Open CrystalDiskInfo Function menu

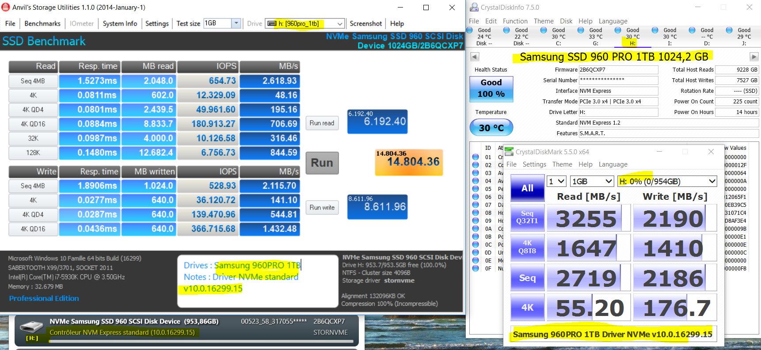click(x=515, y=21)
